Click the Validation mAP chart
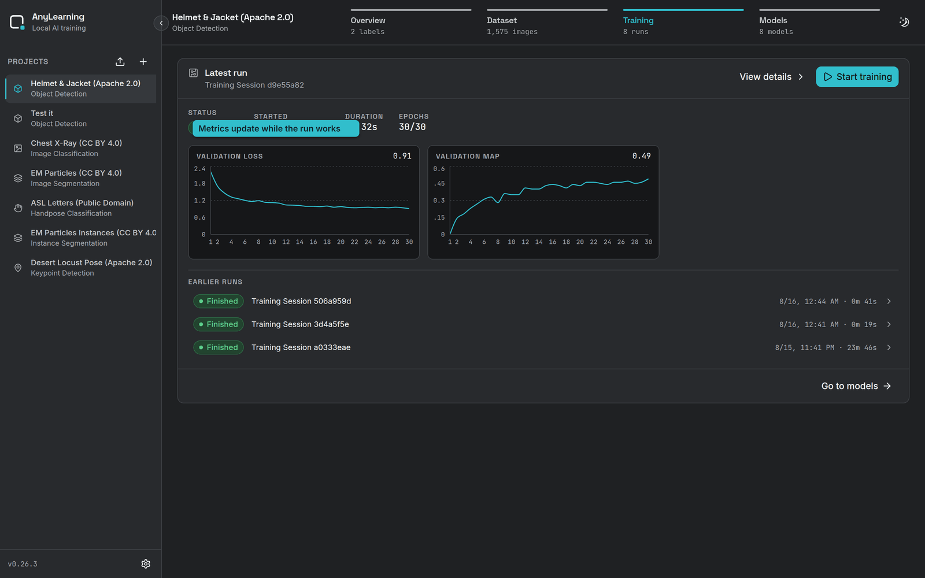 543,202
